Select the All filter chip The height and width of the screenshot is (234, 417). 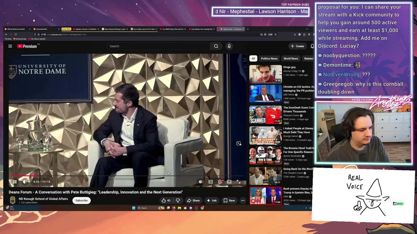[x=253, y=58]
